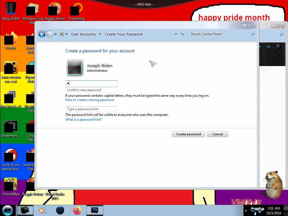Click the Confirm new password field
The width and height of the screenshot is (288, 216).
point(91,90)
